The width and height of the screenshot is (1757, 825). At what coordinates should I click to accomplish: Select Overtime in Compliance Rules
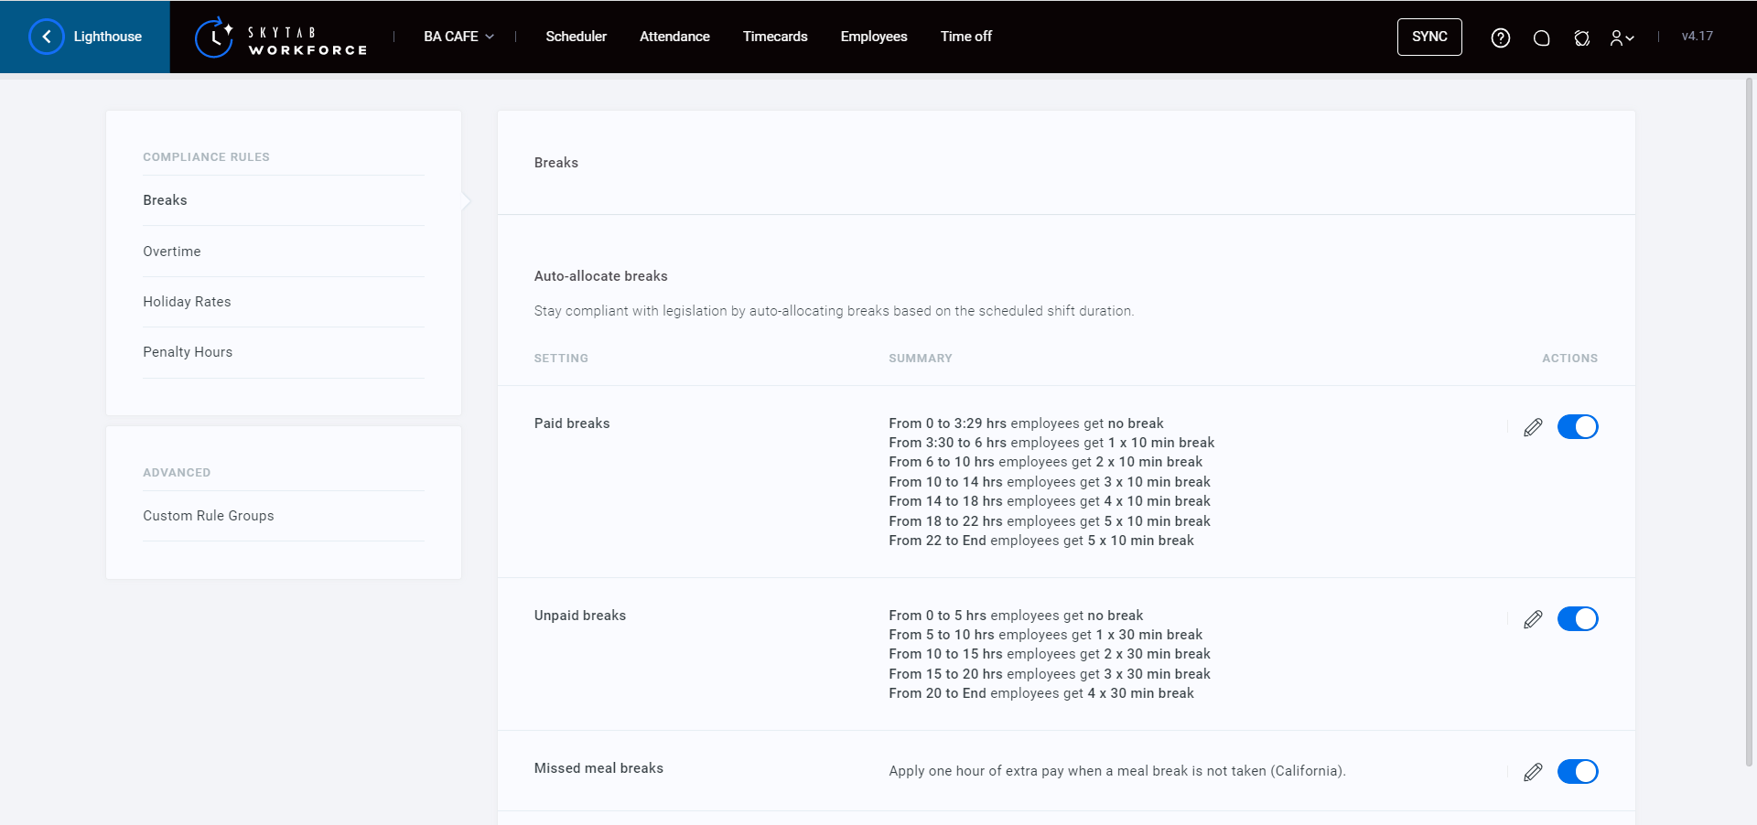tap(172, 252)
